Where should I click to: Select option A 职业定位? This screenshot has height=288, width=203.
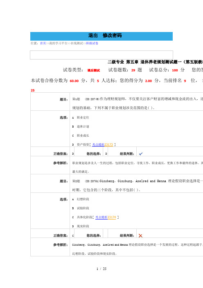(x=81, y=118)
